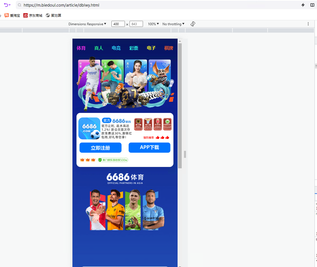Viewport: 317px width, 267px height.
Task: Click the 6686.com soccer ball logo
Action: (89, 129)
